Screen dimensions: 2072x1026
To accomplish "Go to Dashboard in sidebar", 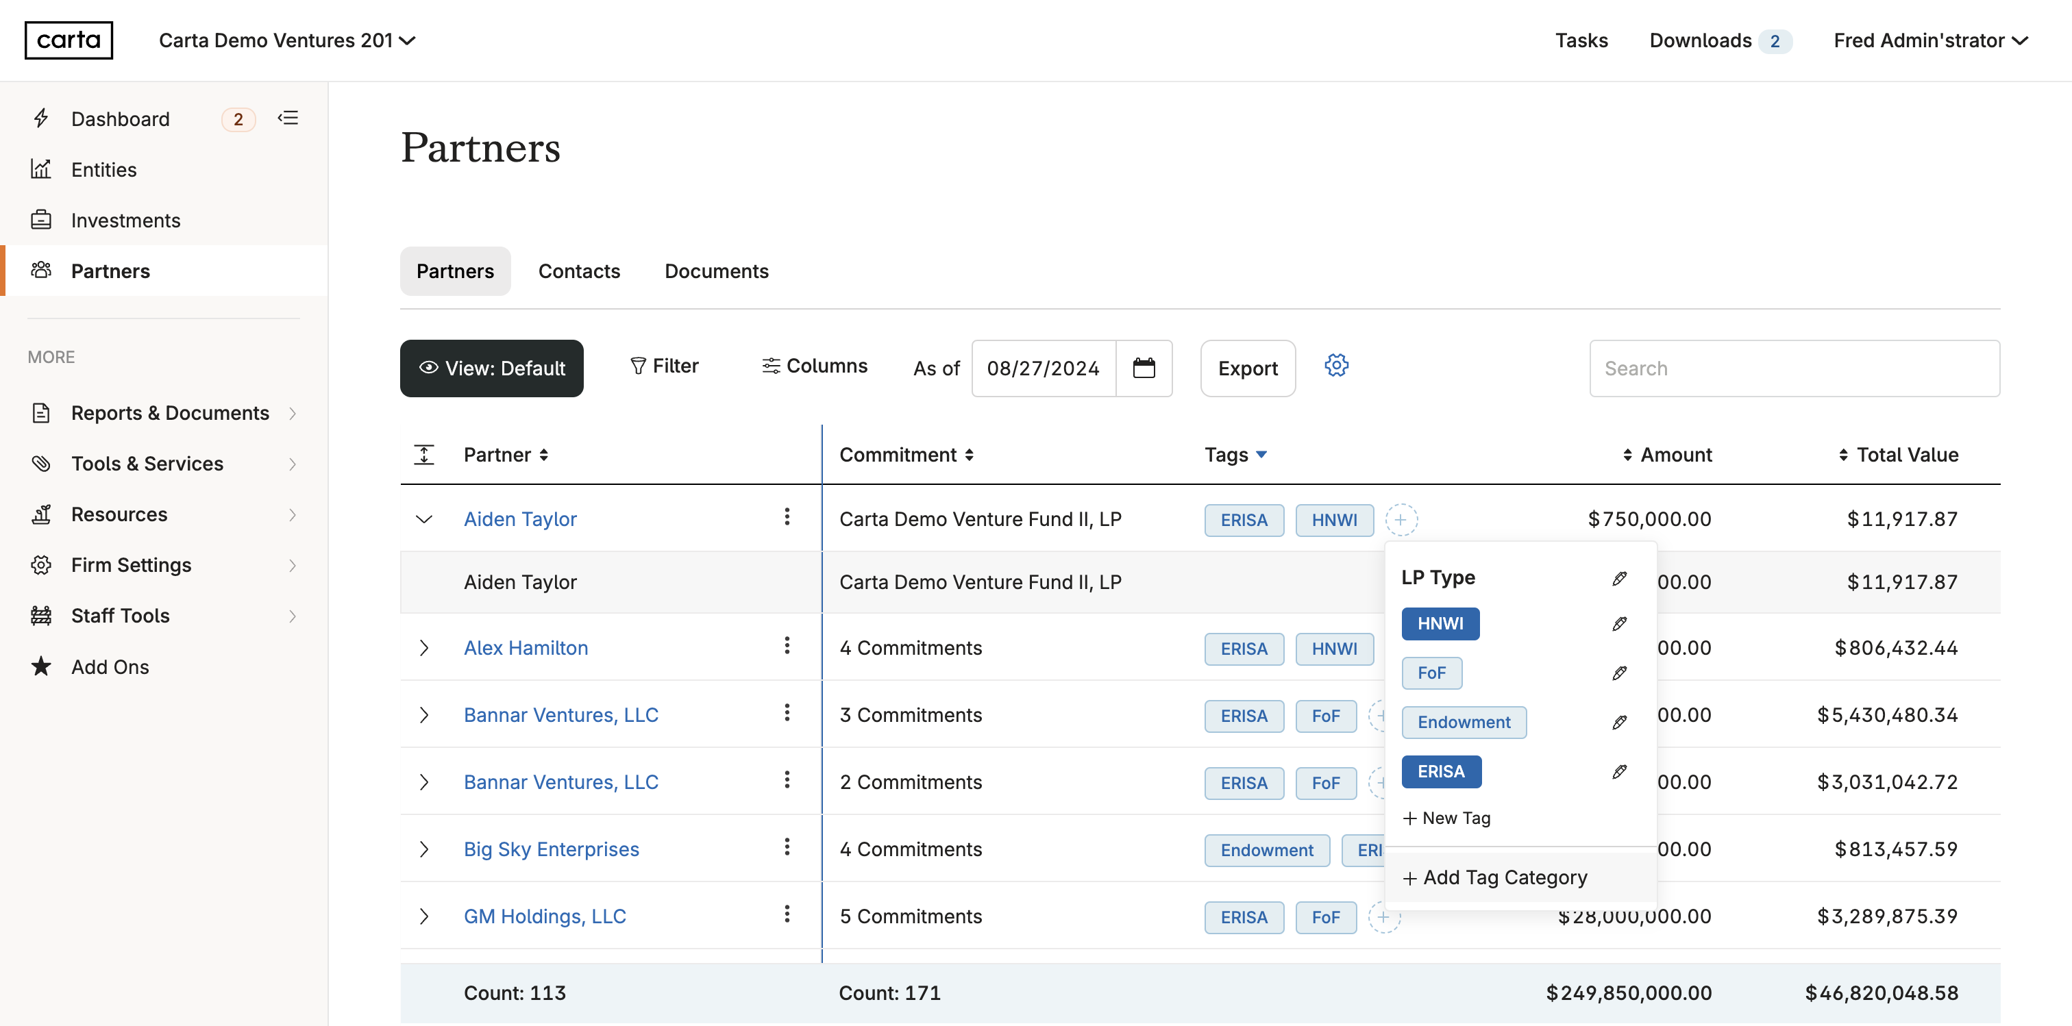I will pos(120,119).
